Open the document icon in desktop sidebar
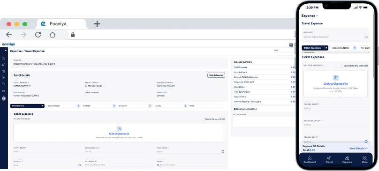Image resolution: width=379 pixels, height=171 pixels. click(3, 84)
